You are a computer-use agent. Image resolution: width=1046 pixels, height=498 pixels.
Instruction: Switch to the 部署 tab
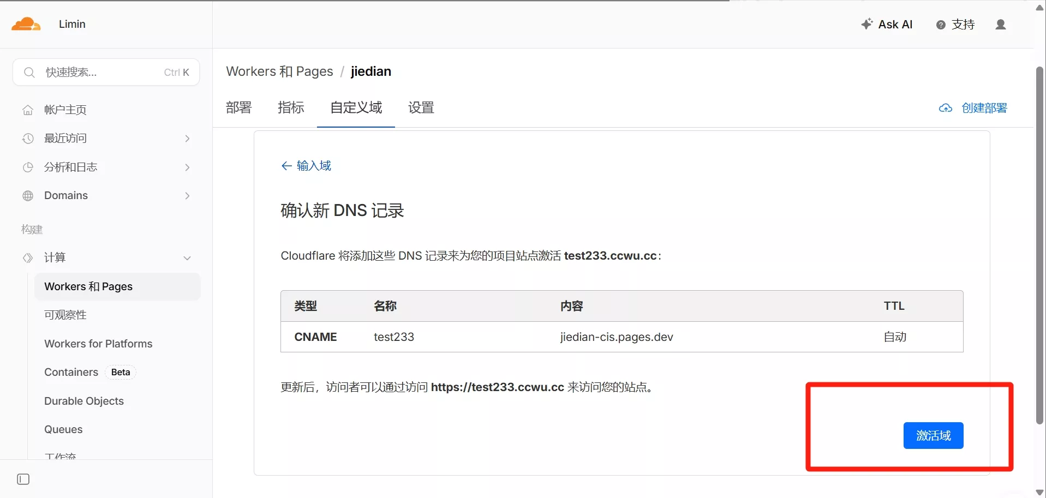239,107
